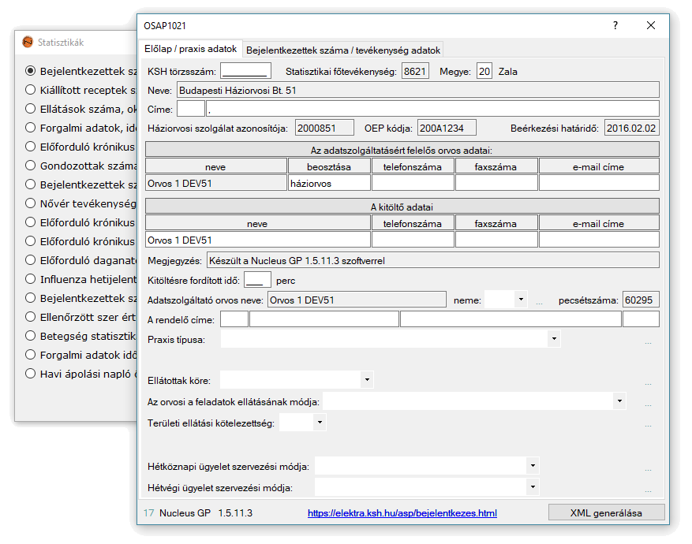Open the Bejelentkezettek száma / tevékenység adatok tab
This screenshot has width=692, height=544.
[343, 50]
